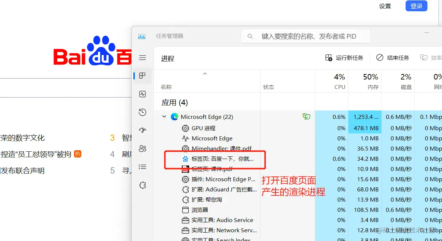Open the Startup apps sidebar icon

point(142,130)
